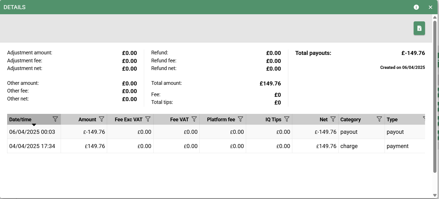Filter the Category column
The width and height of the screenshot is (439, 199).
379,119
